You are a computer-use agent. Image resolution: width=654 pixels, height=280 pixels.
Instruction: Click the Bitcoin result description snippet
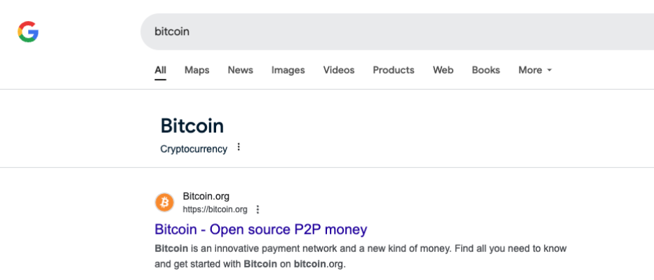tap(361, 256)
